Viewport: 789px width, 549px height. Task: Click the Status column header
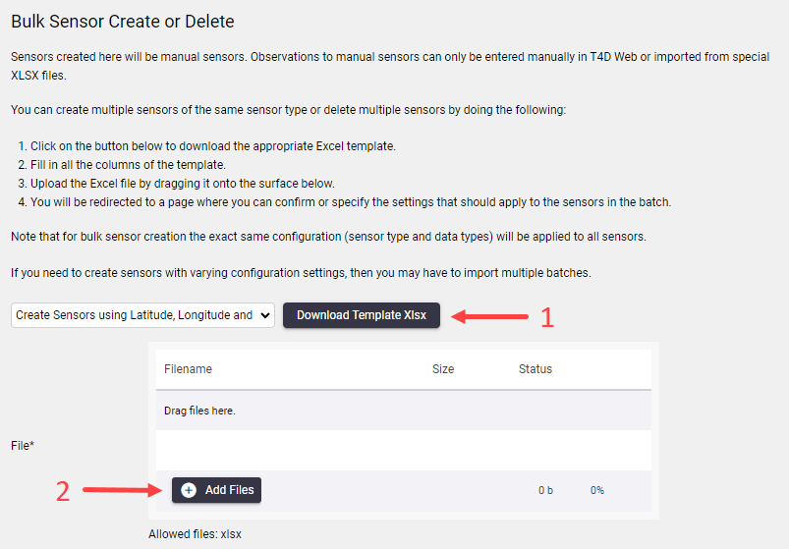[535, 369]
